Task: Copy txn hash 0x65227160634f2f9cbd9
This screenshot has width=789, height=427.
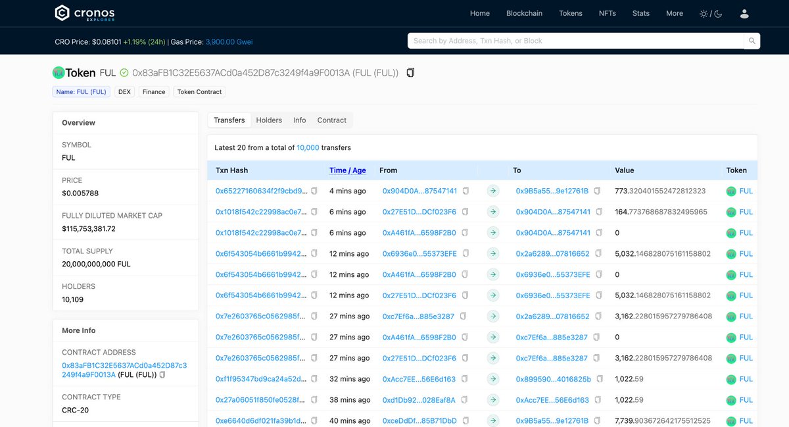Action: click(x=314, y=191)
